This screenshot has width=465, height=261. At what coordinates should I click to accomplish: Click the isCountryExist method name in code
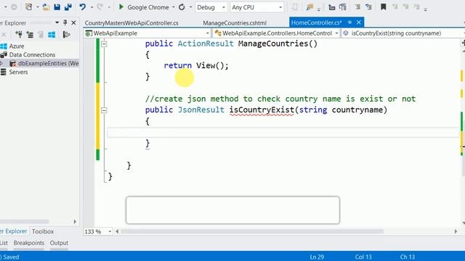(262, 109)
